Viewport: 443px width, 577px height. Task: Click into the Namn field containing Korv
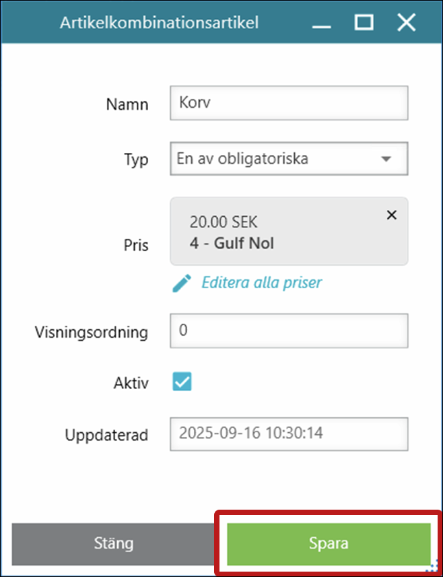point(289,103)
